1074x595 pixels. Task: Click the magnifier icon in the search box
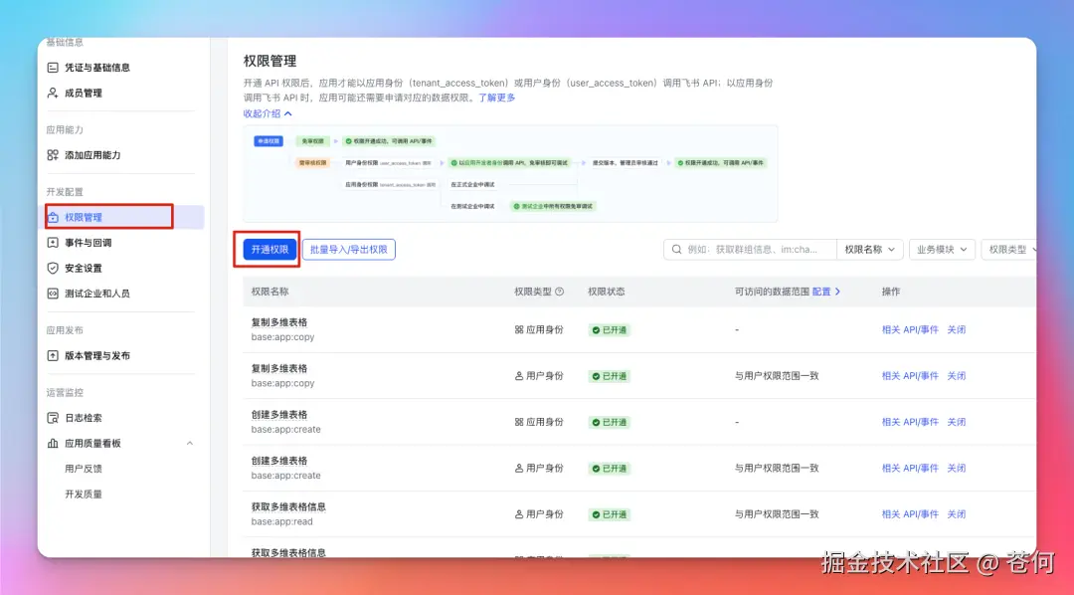coord(674,249)
